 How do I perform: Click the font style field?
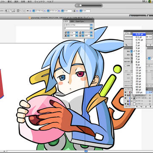point(77,28)
